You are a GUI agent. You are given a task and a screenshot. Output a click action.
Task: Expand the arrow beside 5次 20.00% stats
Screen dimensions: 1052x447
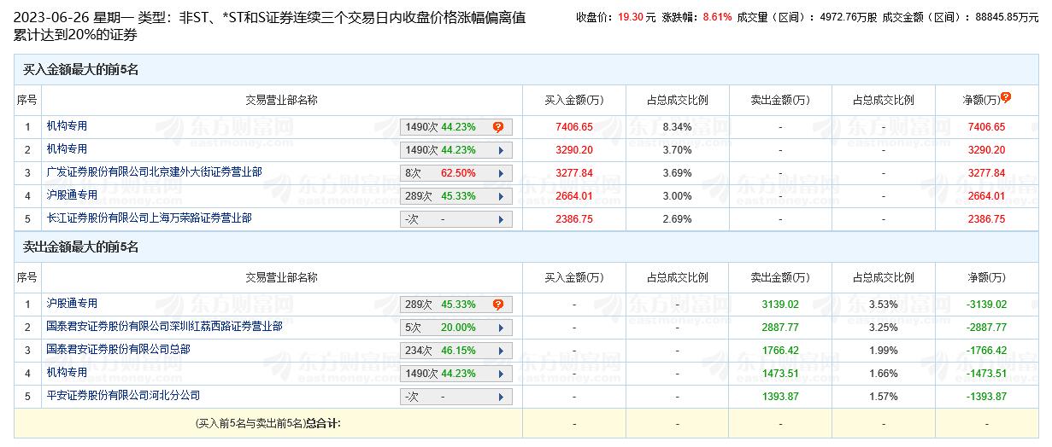pos(500,328)
